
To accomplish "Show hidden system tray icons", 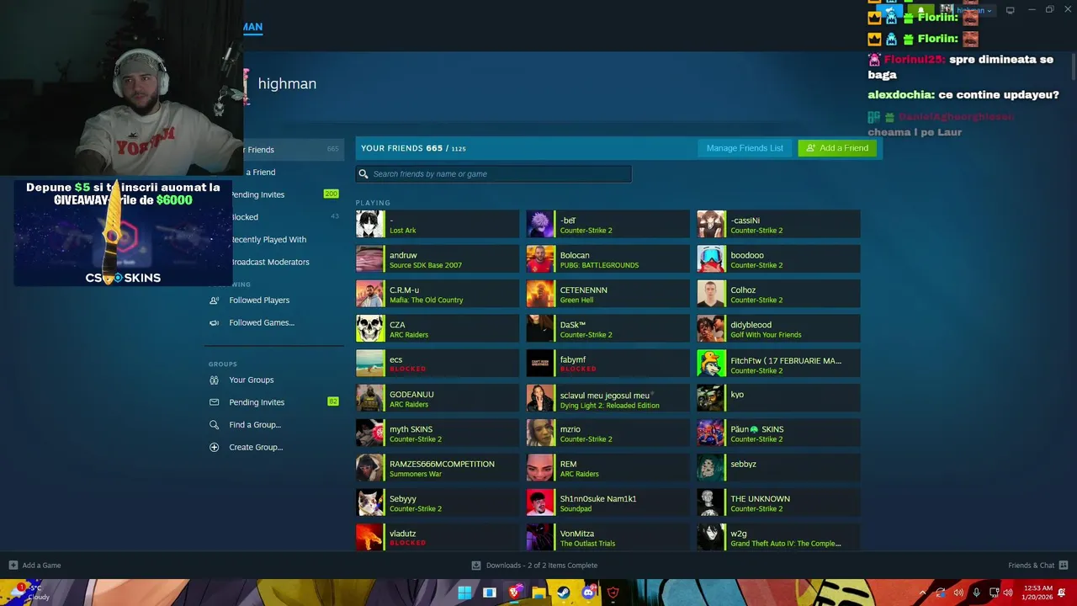I will click(x=922, y=593).
